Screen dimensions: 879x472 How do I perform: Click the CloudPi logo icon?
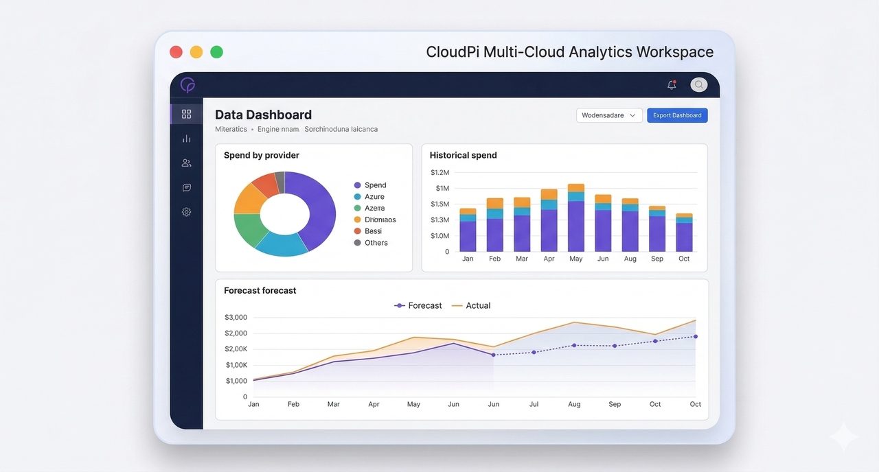(x=187, y=85)
